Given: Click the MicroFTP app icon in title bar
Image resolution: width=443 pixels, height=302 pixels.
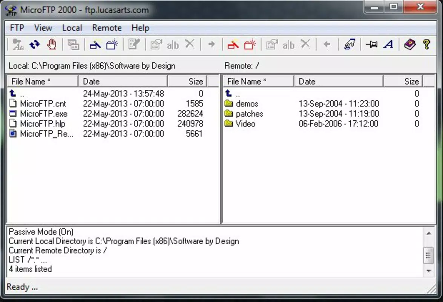Looking at the screenshot, I should [x=11, y=10].
